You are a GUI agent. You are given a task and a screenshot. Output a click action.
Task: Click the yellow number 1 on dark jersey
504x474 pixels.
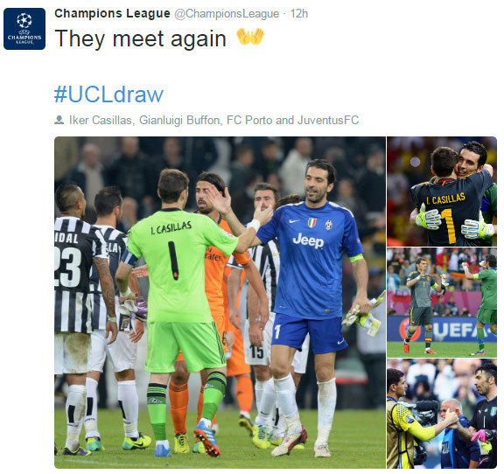pyautogui.click(x=448, y=226)
